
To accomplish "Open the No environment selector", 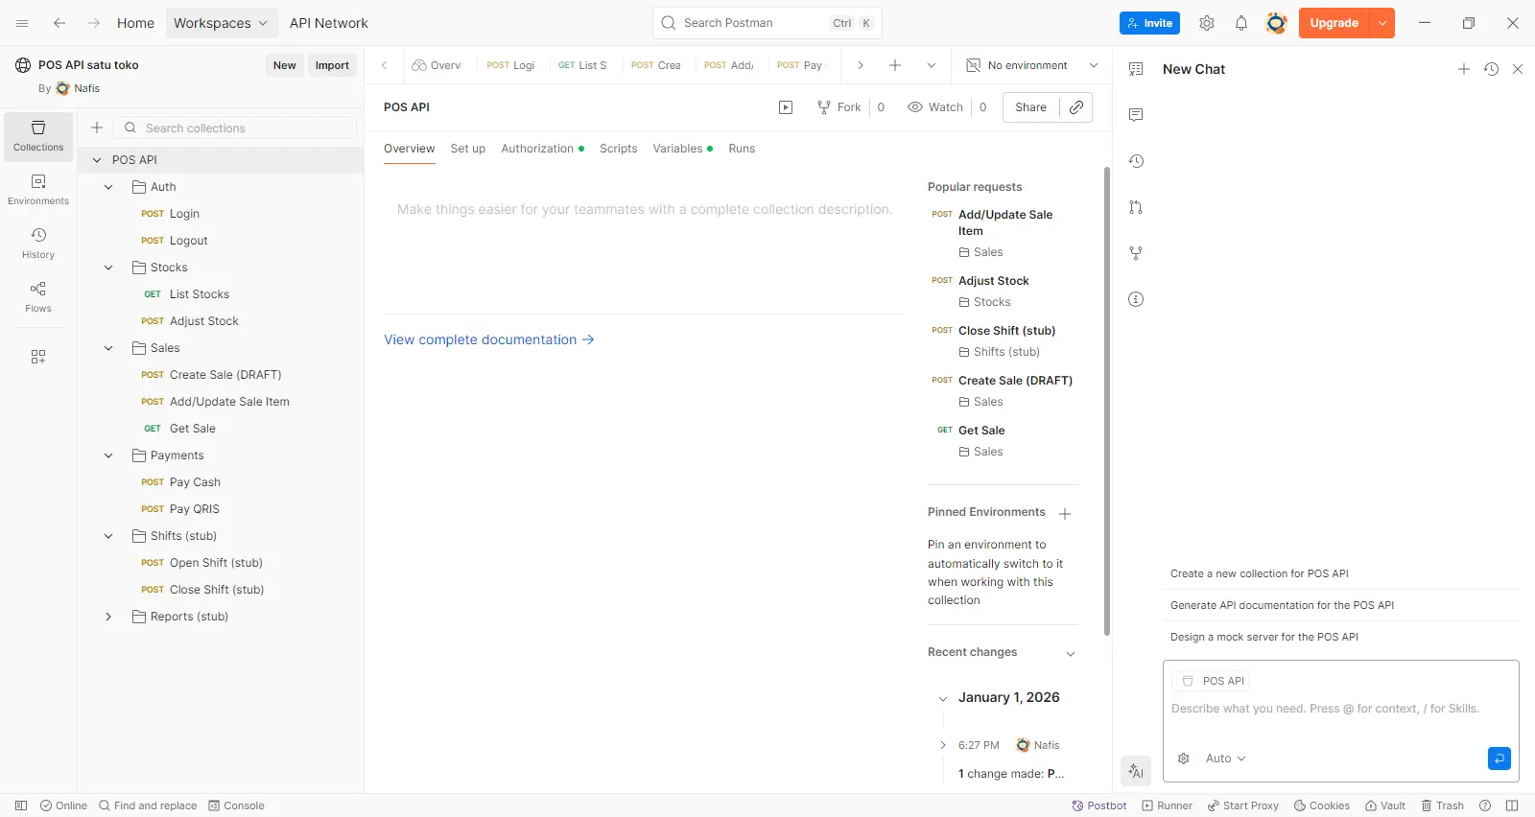I will 1031,65.
